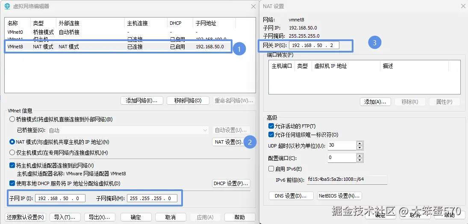468x224 pixels.
Task: Enable the 启用 IPv6 checkbox
Action: [x=271, y=169]
